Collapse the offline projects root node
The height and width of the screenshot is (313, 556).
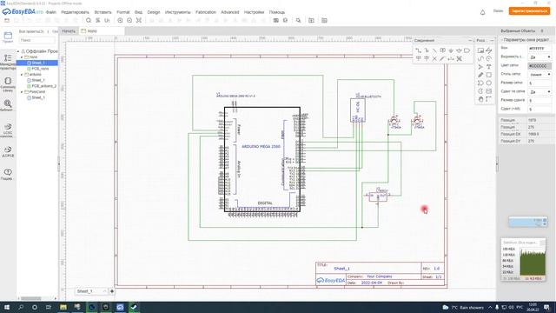pyautogui.click(x=18, y=51)
